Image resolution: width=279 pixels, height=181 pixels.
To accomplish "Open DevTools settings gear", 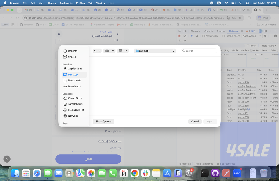I will pos(265,31).
